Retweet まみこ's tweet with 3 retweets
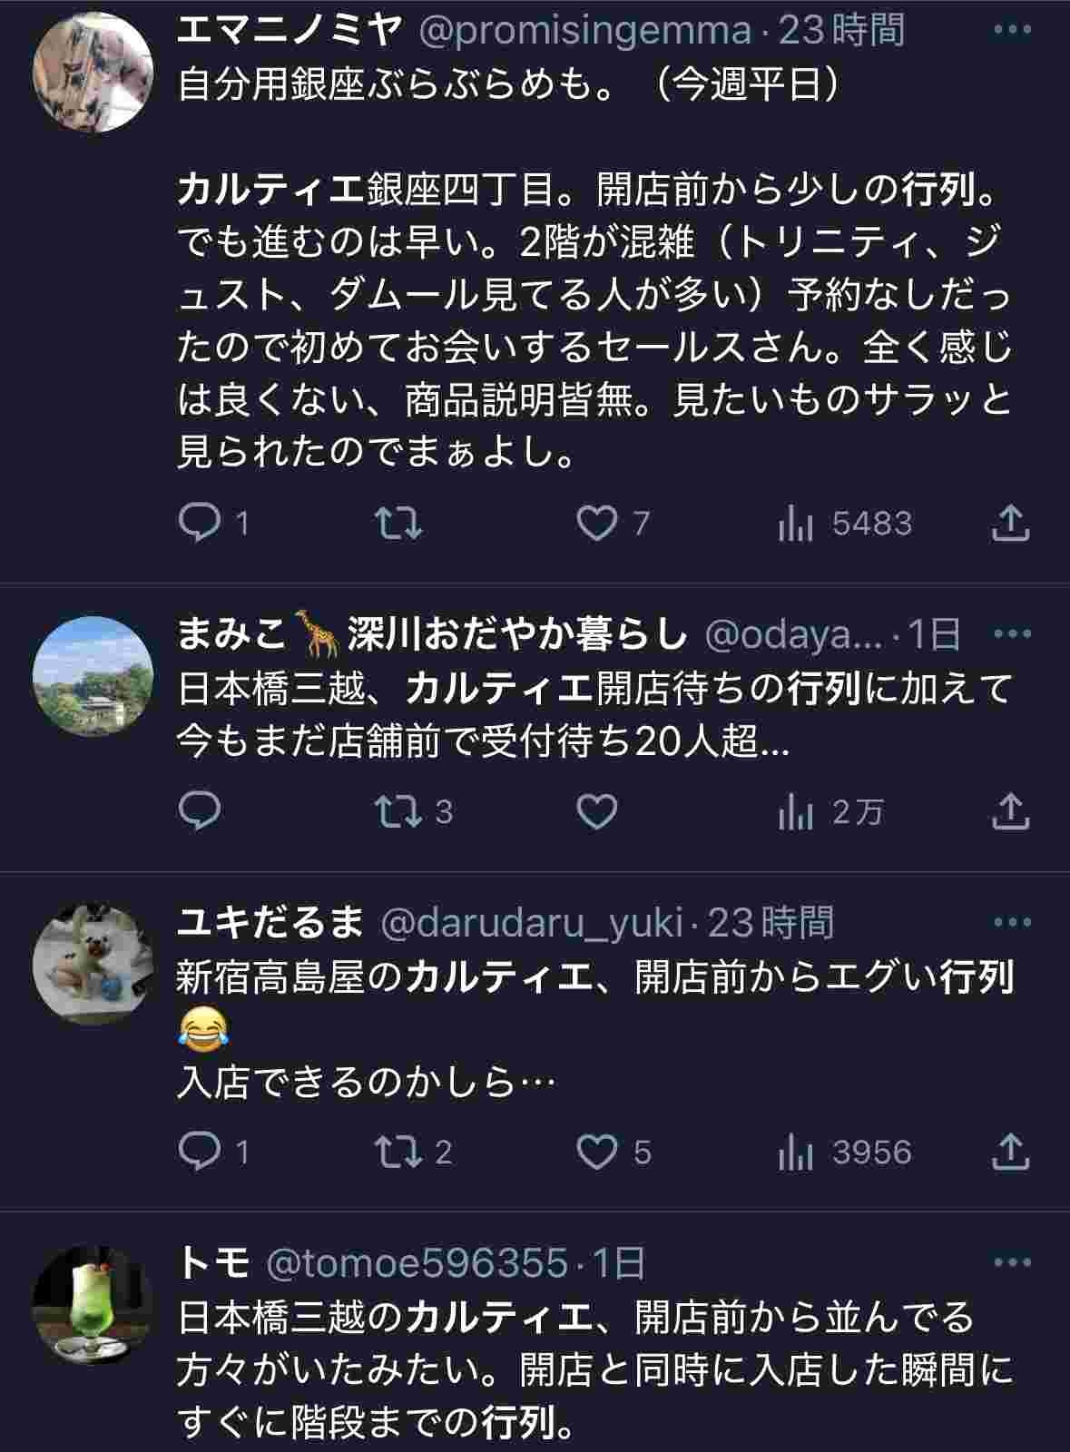 (400, 811)
